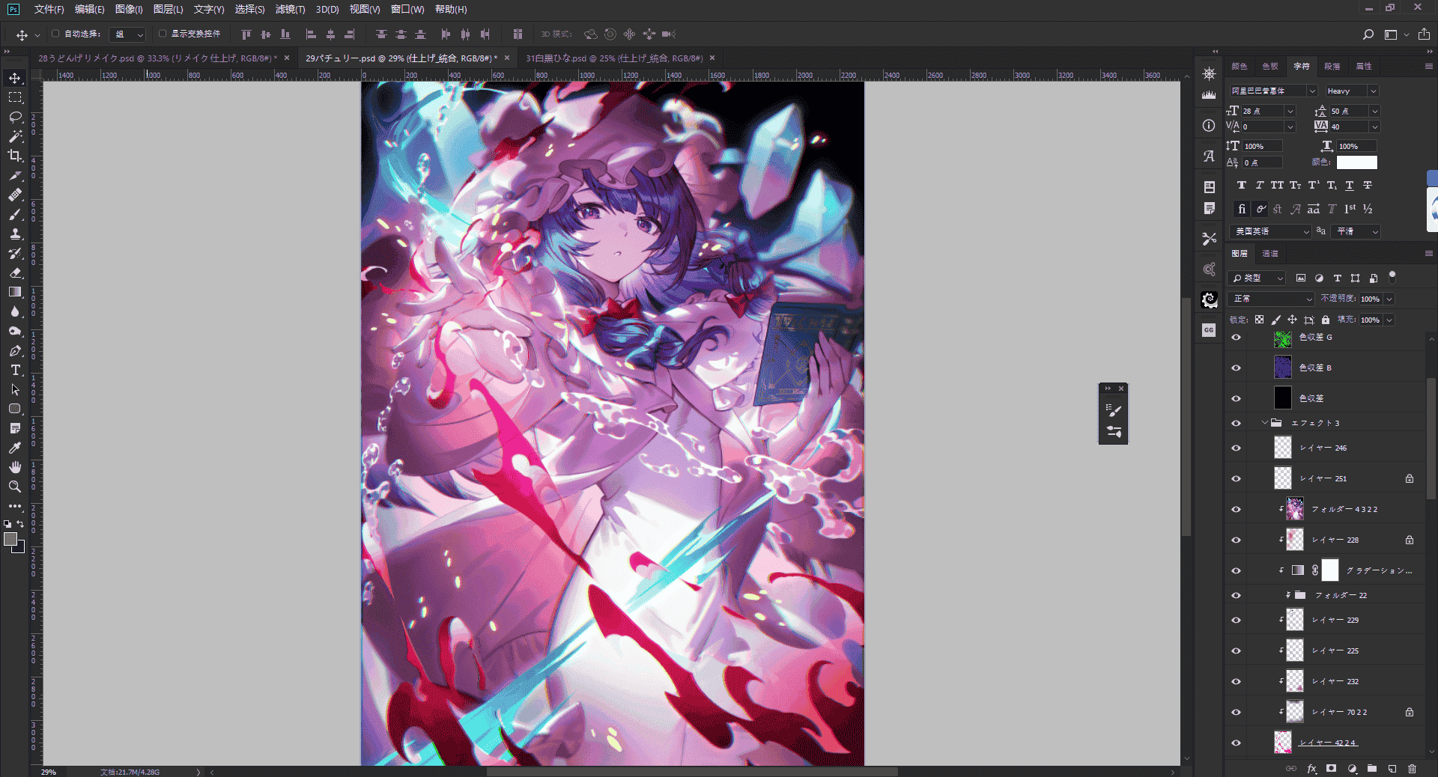Click the delete layer trash icon

click(x=1412, y=768)
